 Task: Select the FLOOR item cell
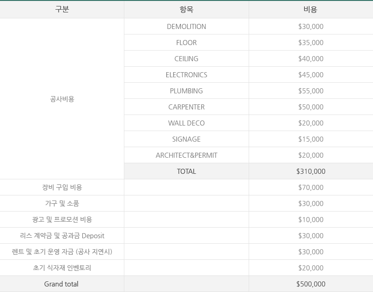(x=186, y=42)
